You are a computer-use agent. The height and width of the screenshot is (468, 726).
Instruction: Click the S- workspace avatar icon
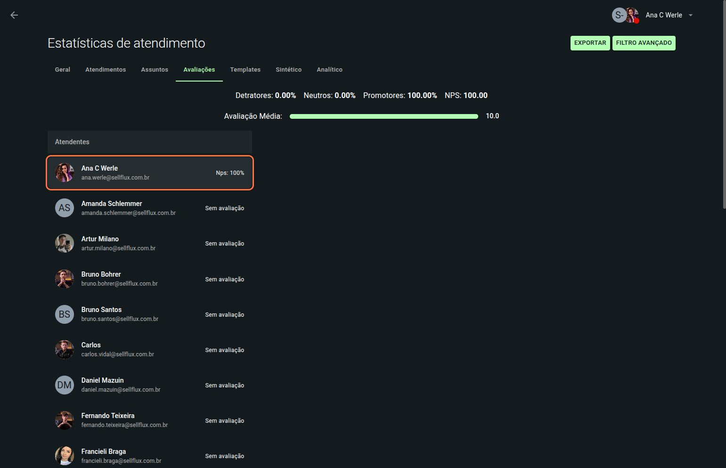[x=619, y=15]
